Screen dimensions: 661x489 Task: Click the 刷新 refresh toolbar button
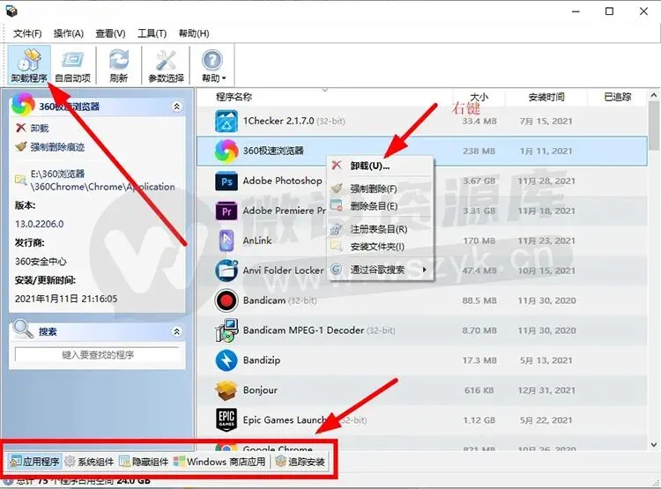coord(118,65)
